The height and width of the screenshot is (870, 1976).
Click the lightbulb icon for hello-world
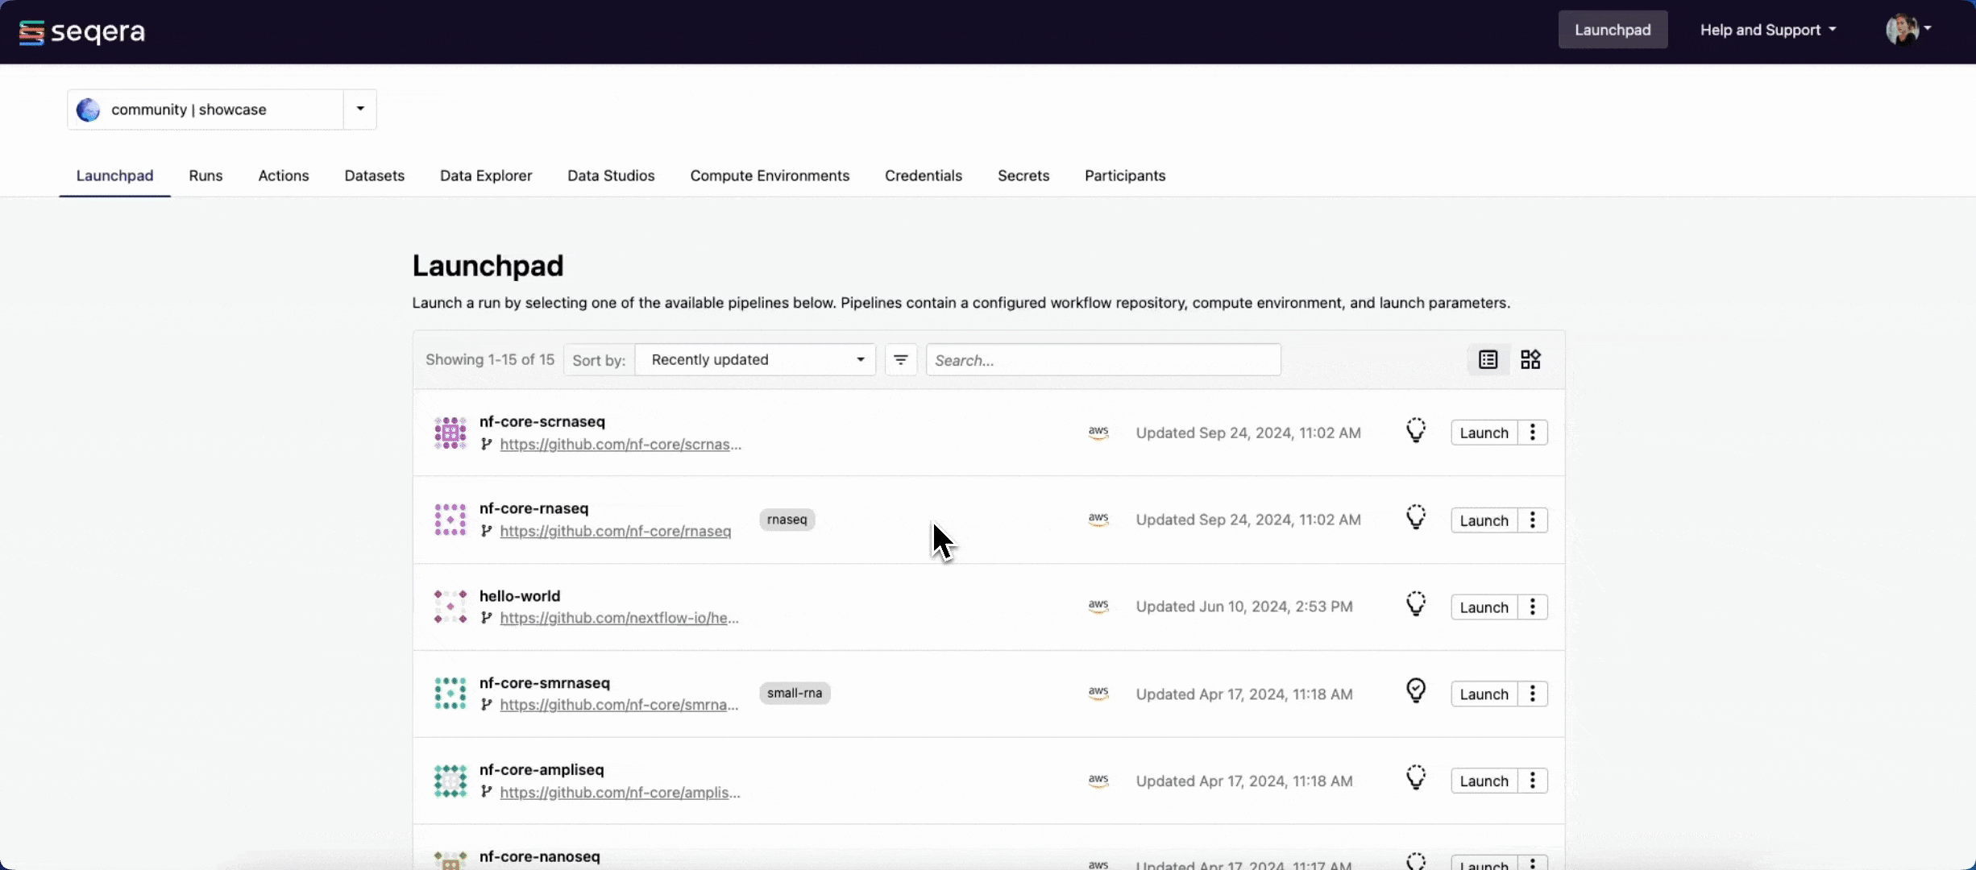[x=1415, y=604]
